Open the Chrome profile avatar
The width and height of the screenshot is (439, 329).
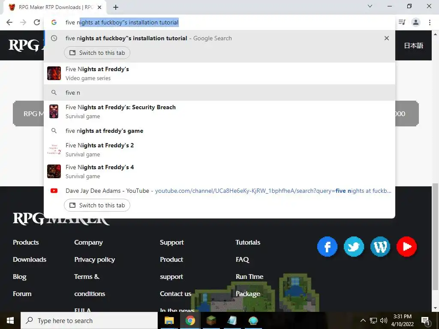pyautogui.click(x=416, y=22)
